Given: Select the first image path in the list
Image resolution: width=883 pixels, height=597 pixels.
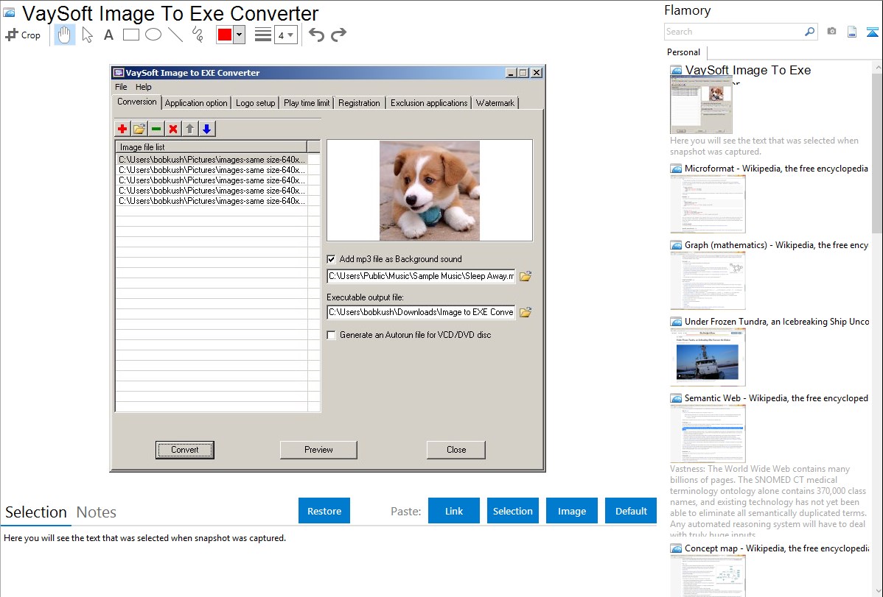Looking at the screenshot, I should click(x=212, y=160).
